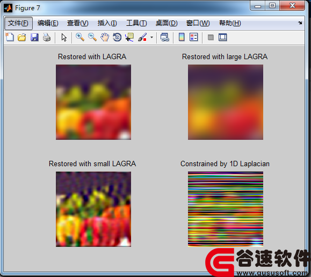Open the 文件(F) menu
Viewport: 311px width, 277px height.
pyautogui.click(x=18, y=23)
